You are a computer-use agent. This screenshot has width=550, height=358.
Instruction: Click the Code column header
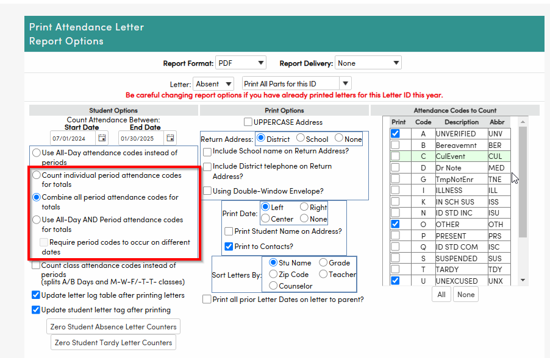click(x=423, y=122)
